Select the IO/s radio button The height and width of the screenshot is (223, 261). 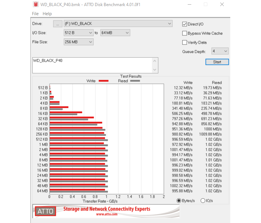coord(203,201)
